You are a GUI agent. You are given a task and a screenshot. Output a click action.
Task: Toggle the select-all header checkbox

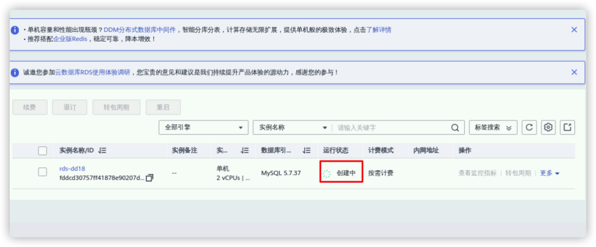42,151
